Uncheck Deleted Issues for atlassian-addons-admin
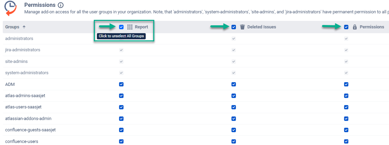Viewport: 389px width, 145px height. tap(234, 119)
